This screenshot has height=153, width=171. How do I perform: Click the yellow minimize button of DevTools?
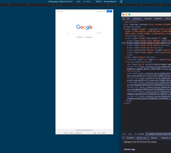(x=126, y=14)
